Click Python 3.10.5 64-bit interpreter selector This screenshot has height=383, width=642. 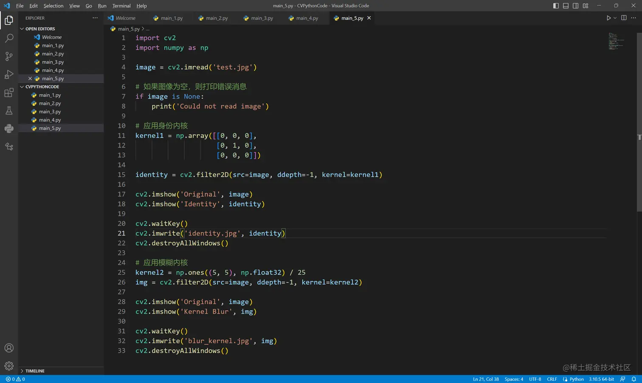(601, 379)
